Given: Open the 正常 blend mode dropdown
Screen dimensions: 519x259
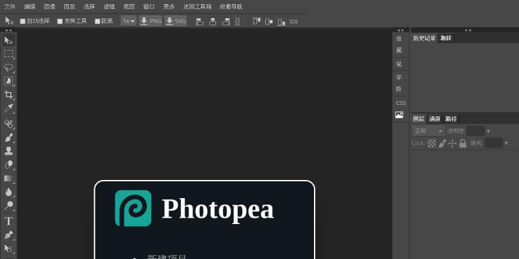Looking at the screenshot, I should click(428, 131).
